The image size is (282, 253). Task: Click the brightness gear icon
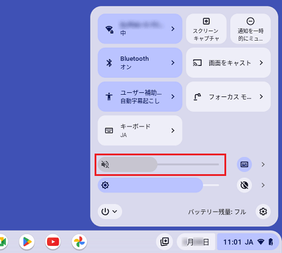click(105, 185)
